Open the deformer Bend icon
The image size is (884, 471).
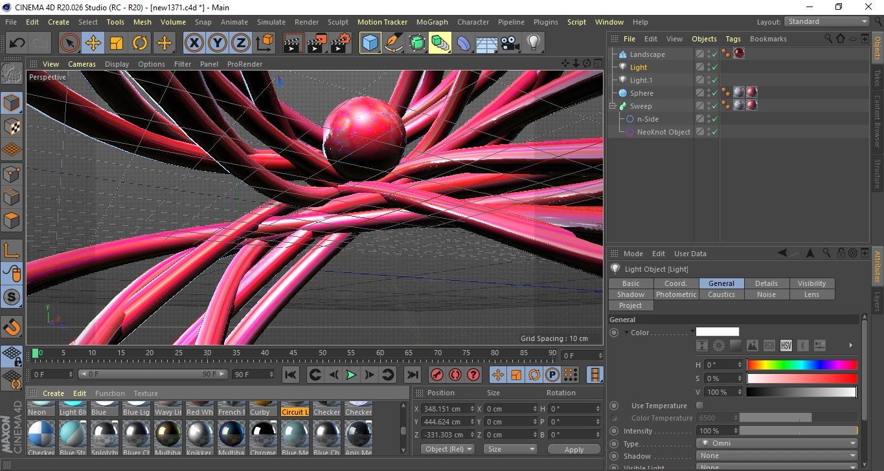pyautogui.click(x=464, y=43)
